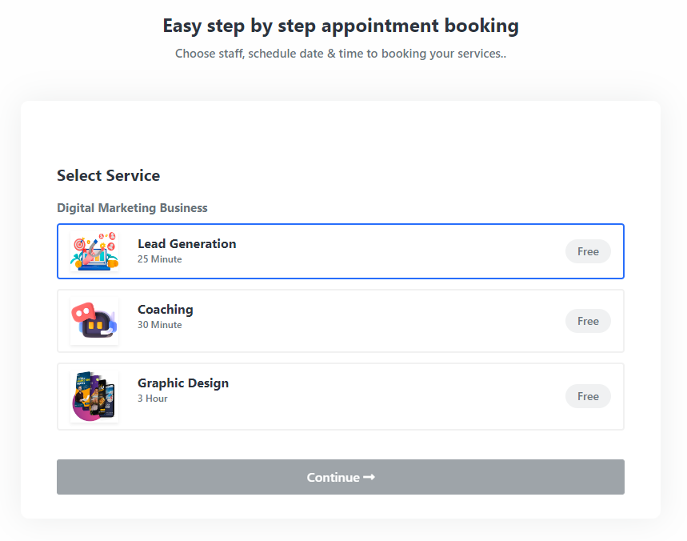The image size is (687, 541).
Task: Click the Lead Generation service illustration icon
Action: pos(94,251)
